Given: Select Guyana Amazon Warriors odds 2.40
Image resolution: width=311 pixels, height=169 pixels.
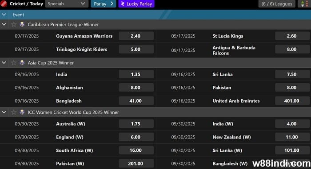Looking at the screenshot, I should [136, 36].
